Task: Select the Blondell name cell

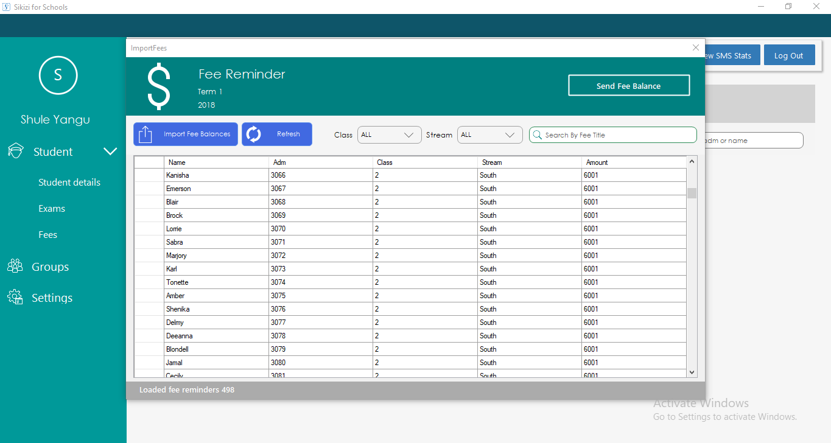Action: point(216,349)
